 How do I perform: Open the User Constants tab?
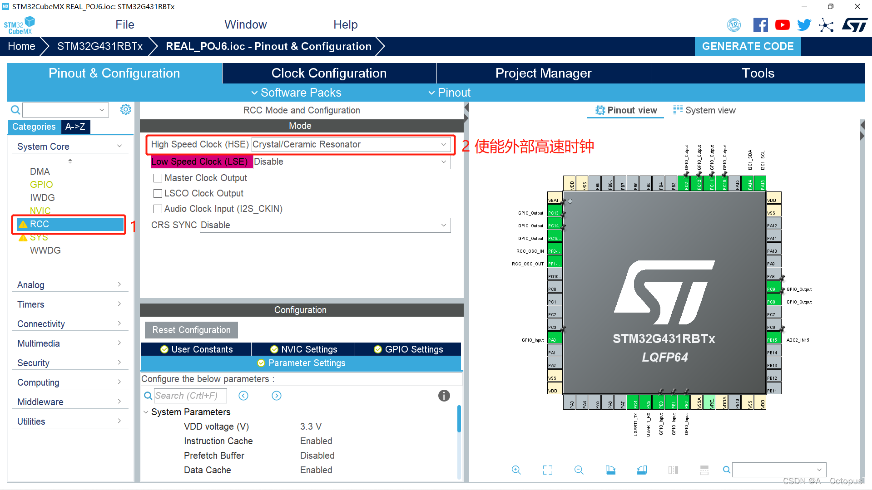click(196, 349)
